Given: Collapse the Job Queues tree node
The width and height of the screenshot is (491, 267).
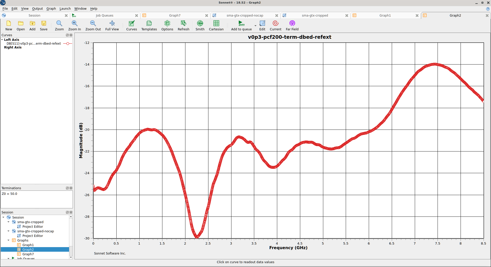Looking at the screenshot, I should (8, 258).
